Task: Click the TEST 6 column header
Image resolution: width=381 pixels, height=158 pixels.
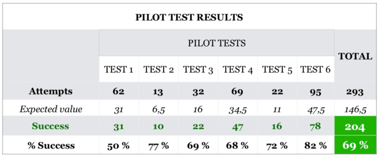Action: click(315, 69)
